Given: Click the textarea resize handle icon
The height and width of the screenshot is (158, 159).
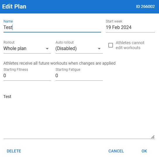Looking at the screenshot, I should 153,137.
